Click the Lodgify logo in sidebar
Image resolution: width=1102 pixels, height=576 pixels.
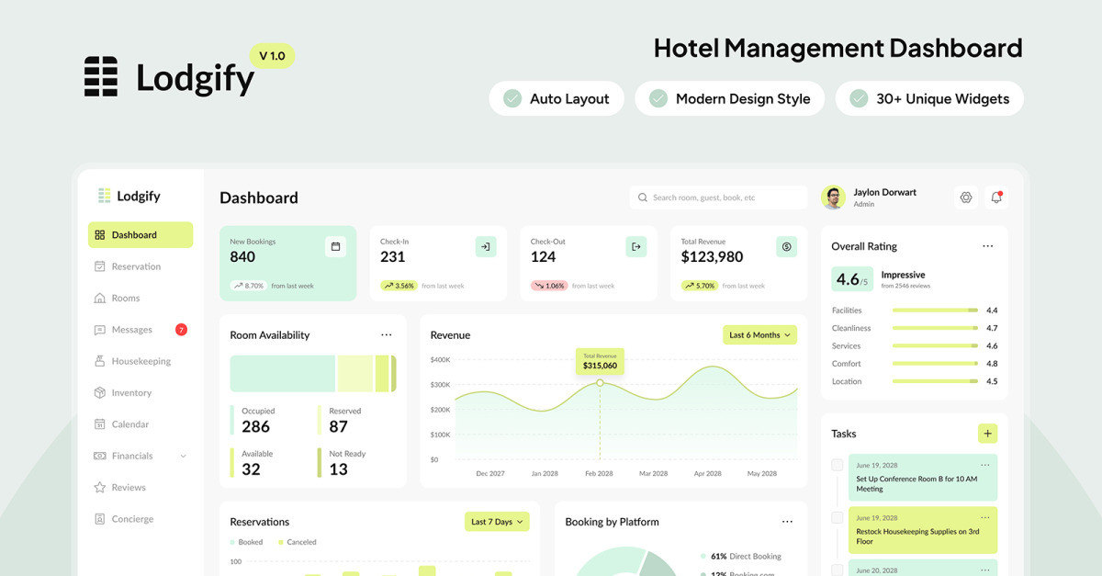[x=129, y=196]
